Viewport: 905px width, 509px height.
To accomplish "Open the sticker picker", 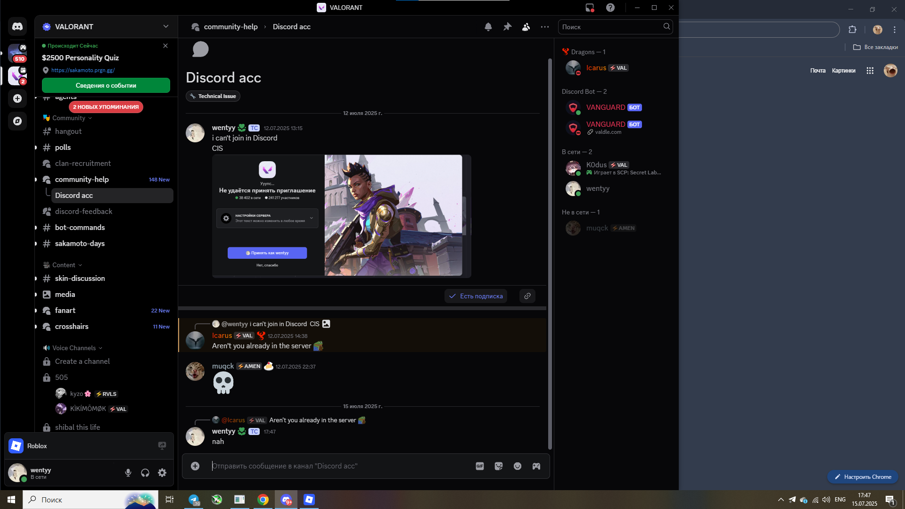I will tap(499, 466).
